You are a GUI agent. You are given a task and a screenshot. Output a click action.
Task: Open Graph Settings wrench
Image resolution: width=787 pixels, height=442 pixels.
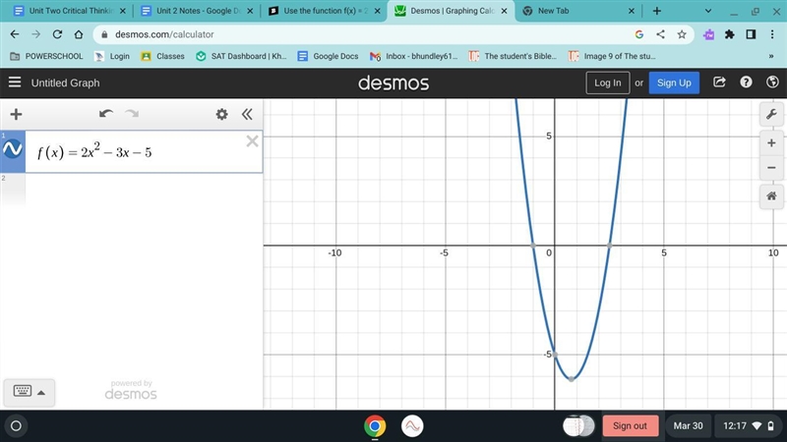pyautogui.click(x=771, y=115)
